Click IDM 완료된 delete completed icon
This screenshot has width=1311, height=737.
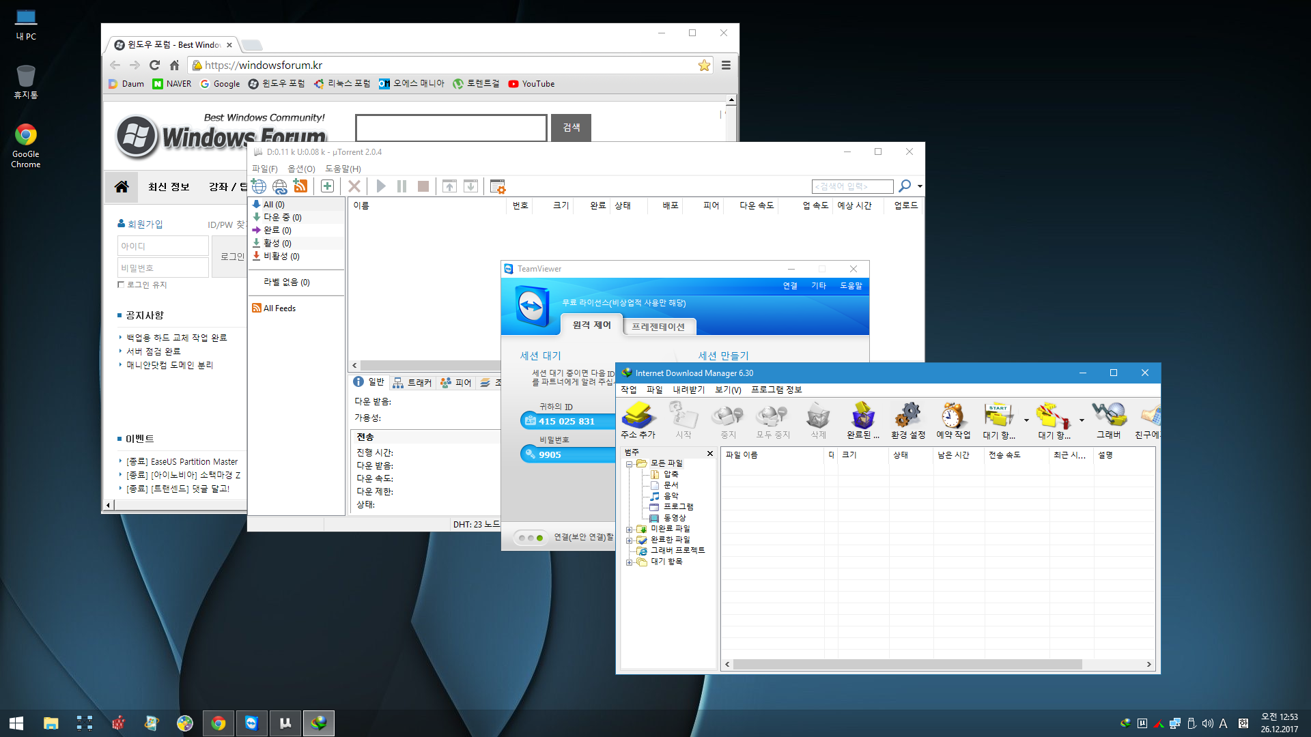point(863,420)
